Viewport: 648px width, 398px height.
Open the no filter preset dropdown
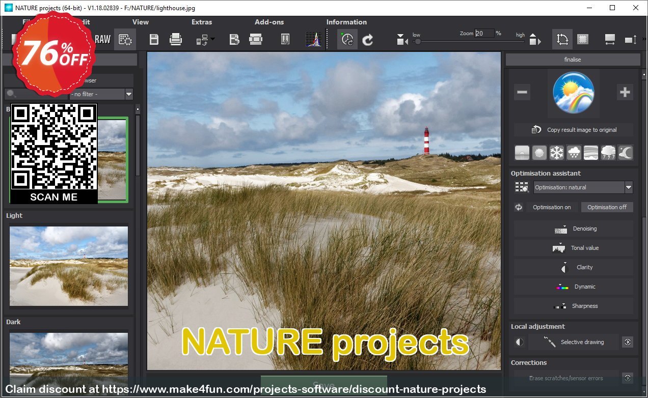coord(101,94)
